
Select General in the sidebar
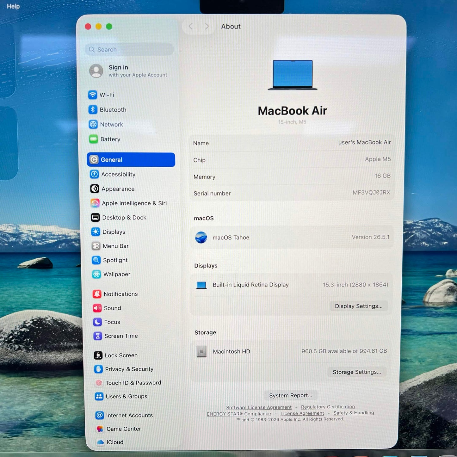pyautogui.click(x=131, y=160)
